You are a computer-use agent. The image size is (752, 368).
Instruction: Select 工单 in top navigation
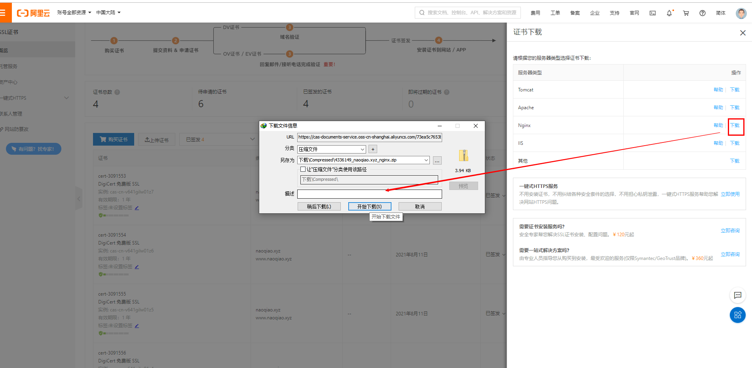point(555,13)
